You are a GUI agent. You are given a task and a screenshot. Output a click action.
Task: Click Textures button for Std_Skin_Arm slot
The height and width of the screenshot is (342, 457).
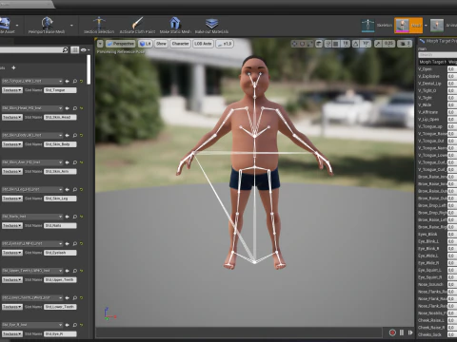[12, 171]
